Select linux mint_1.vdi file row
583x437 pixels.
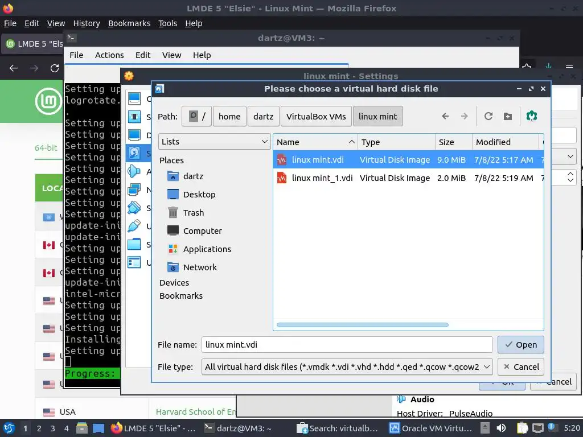[408, 178]
